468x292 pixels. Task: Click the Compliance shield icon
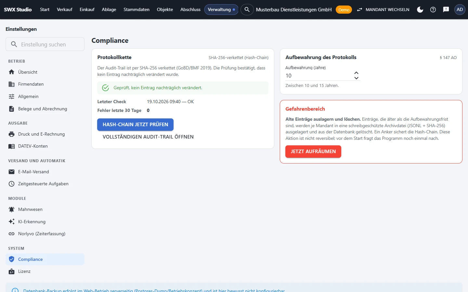[x=12, y=259]
